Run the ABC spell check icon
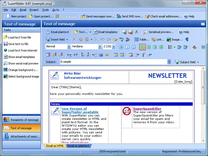 point(121,39)
